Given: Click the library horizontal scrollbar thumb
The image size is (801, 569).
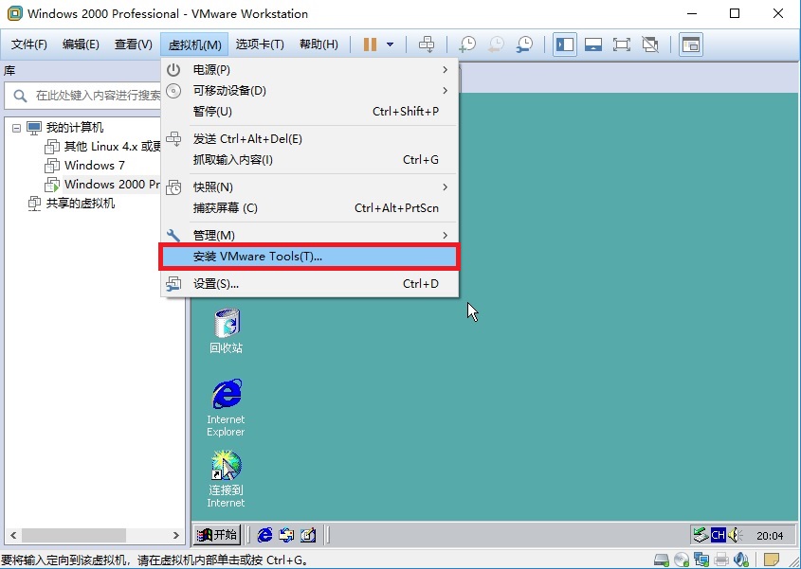Looking at the screenshot, I should (x=74, y=535).
